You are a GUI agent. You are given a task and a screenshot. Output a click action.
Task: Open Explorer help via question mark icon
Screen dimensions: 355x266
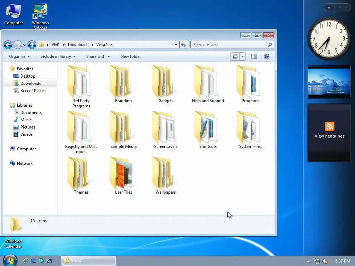[267, 56]
